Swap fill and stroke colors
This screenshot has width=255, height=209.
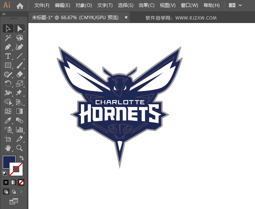[x=21, y=158]
